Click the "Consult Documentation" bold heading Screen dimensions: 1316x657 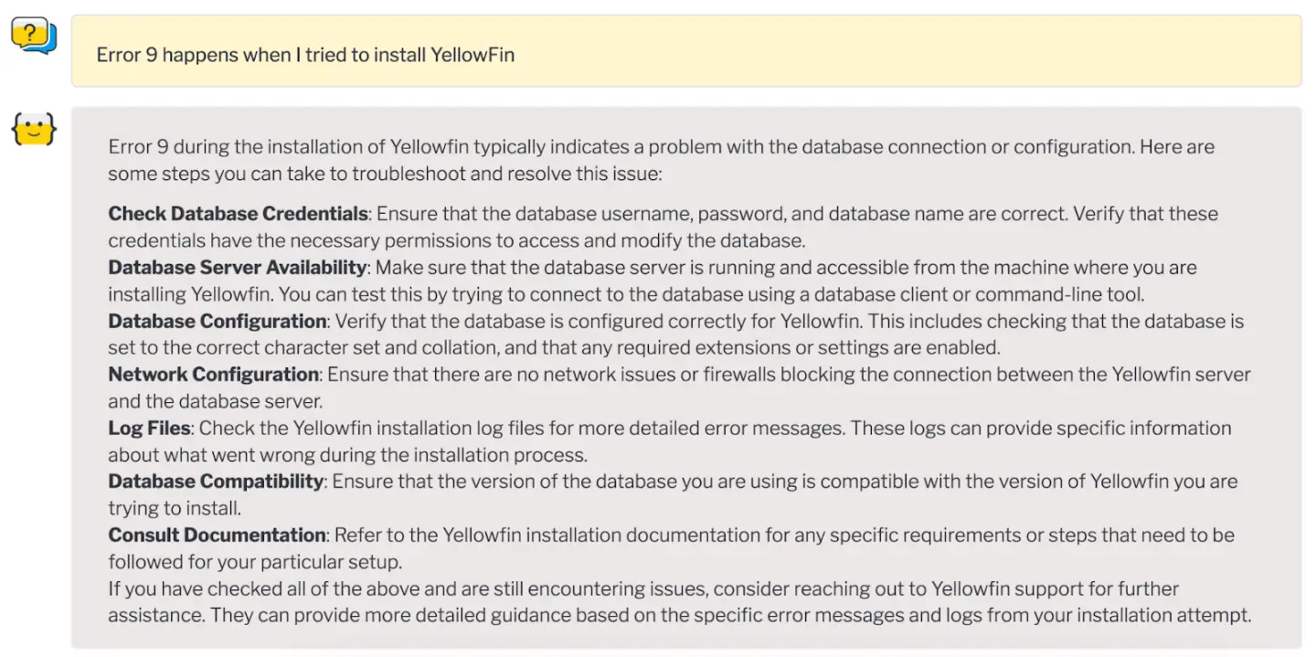217,535
